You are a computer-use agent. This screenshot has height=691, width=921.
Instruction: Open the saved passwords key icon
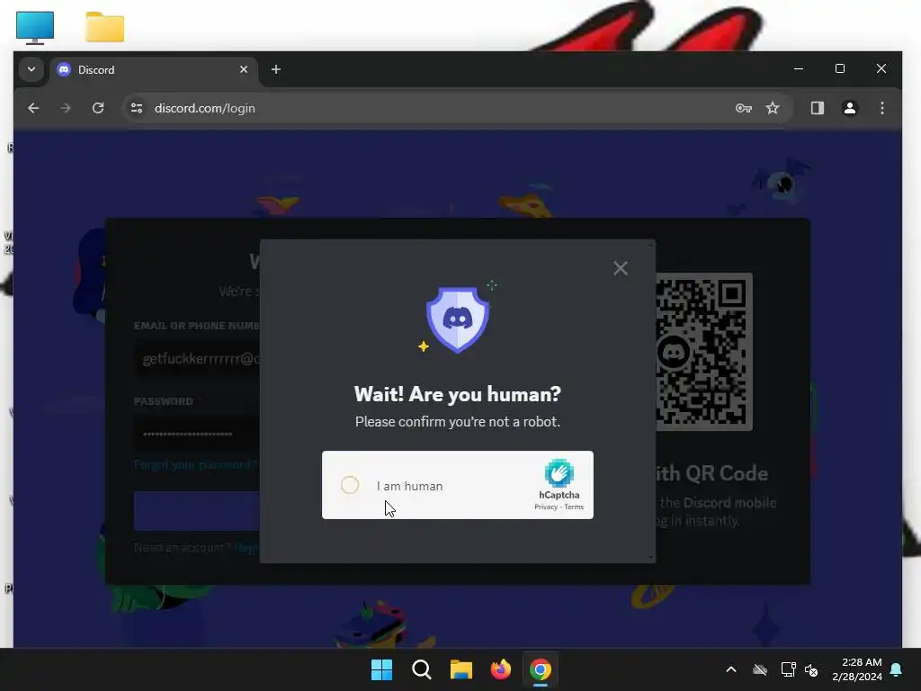pyautogui.click(x=744, y=108)
